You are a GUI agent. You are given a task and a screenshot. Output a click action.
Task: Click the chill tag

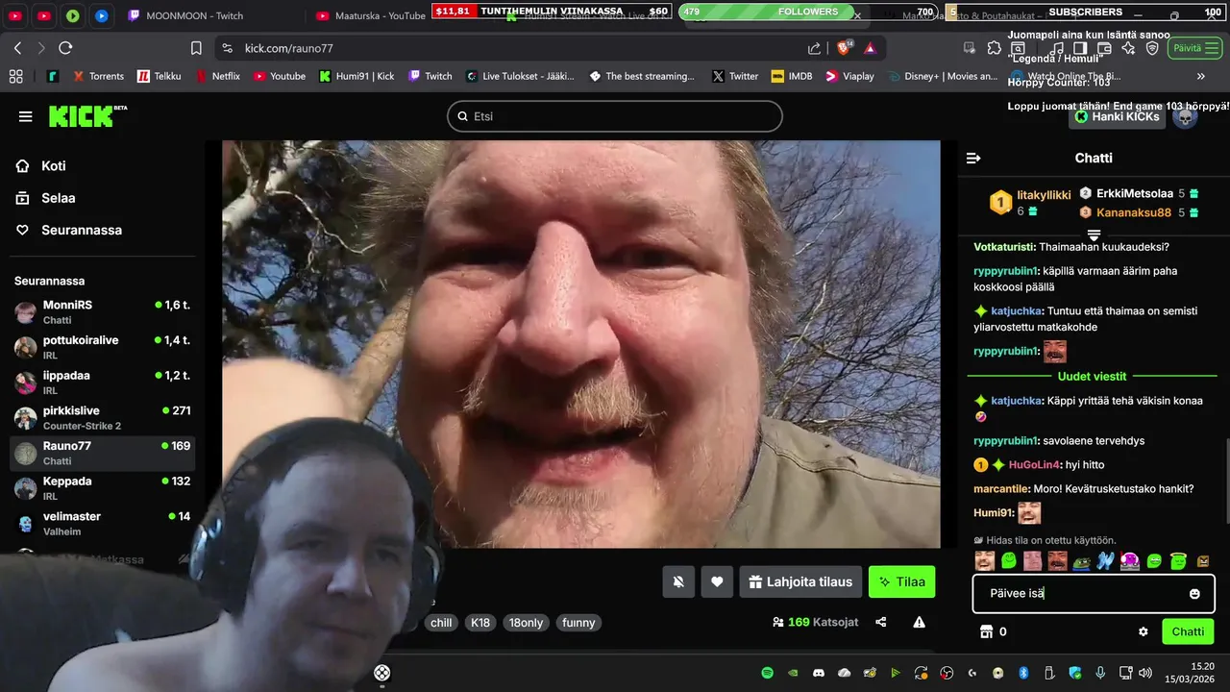tap(441, 623)
